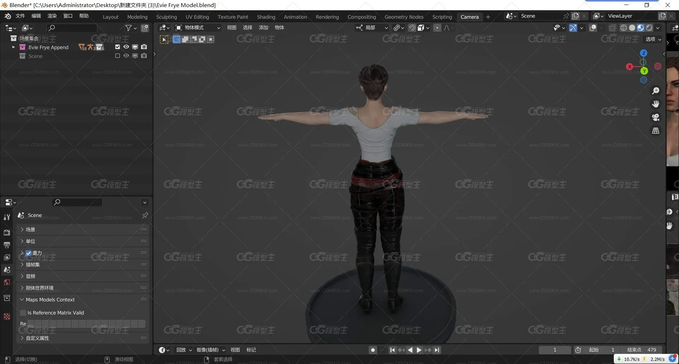Screen dimensions: 679x364
Task: Toggle snapping magnet
Action: pos(412,28)
